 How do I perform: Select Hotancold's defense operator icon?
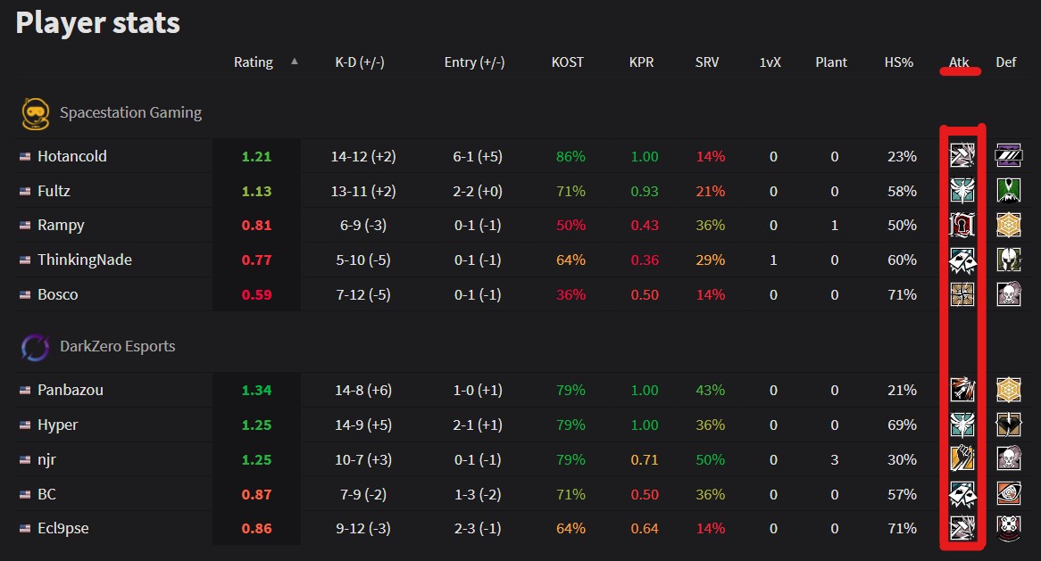[1009, 156]
